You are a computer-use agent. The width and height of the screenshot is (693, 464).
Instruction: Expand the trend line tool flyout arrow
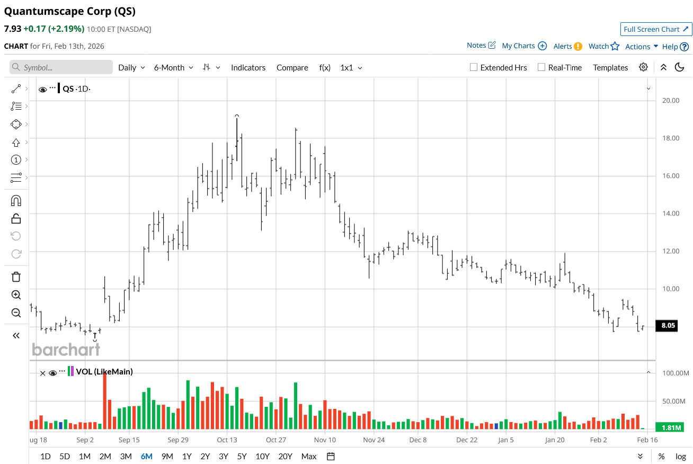26,89
